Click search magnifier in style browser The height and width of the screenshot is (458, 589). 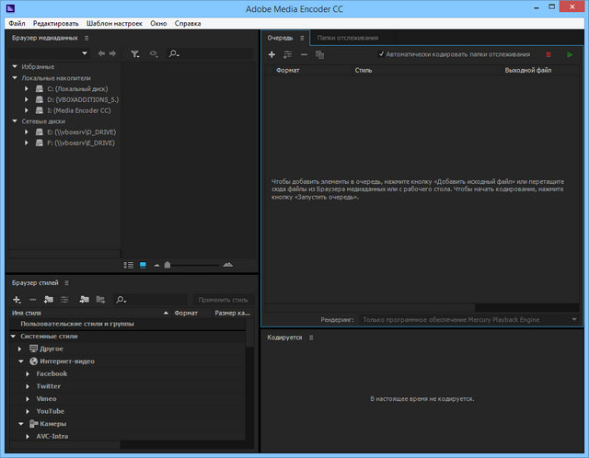121,300
